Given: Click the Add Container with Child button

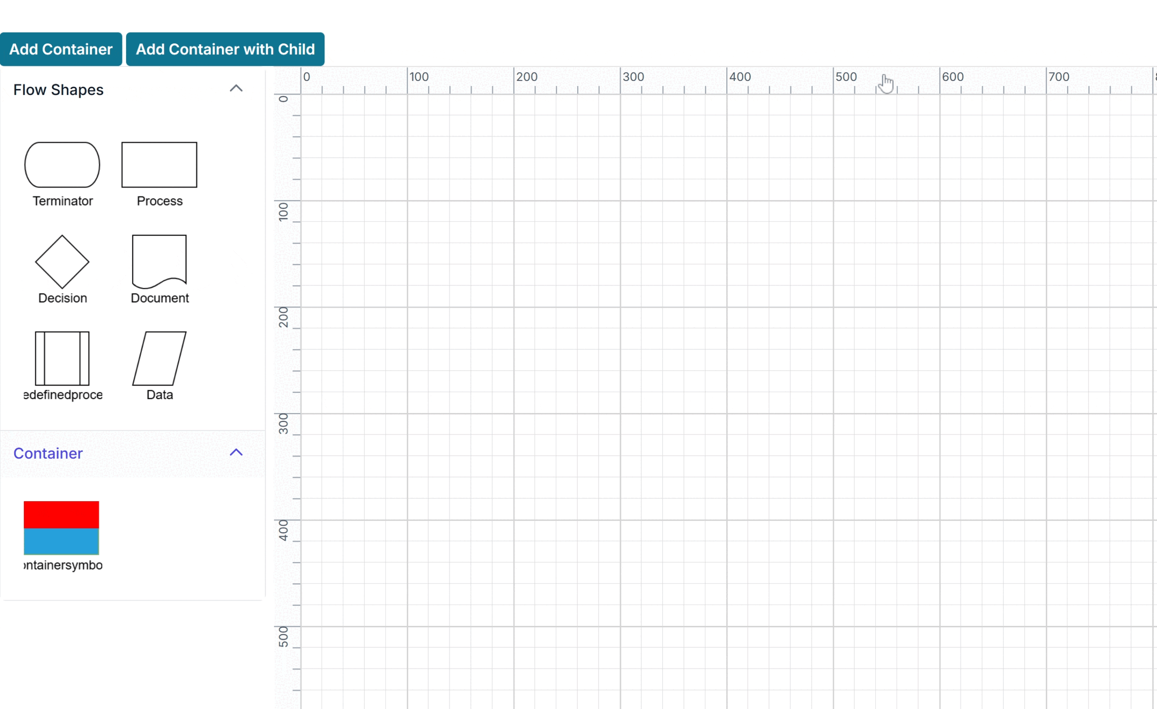Looking at the screenshot, I should [225, 48].
